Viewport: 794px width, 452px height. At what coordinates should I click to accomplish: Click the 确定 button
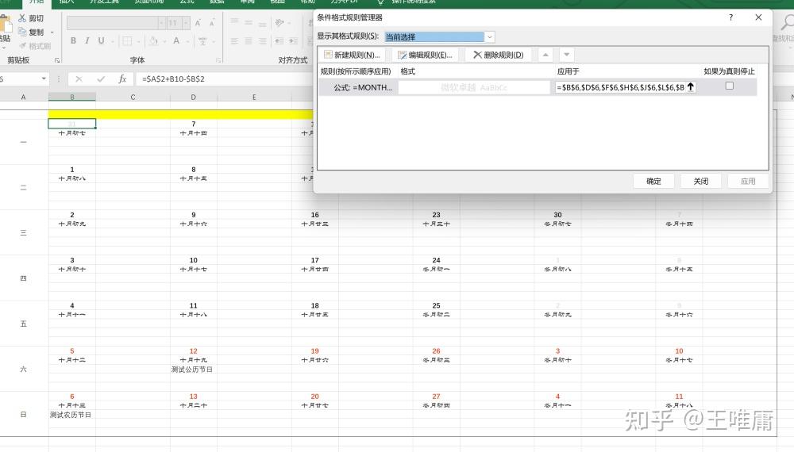tap(653, 181)
